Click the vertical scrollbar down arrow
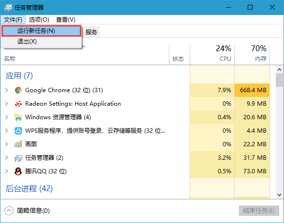Screen dimensions: 284x223 (279, 195)
